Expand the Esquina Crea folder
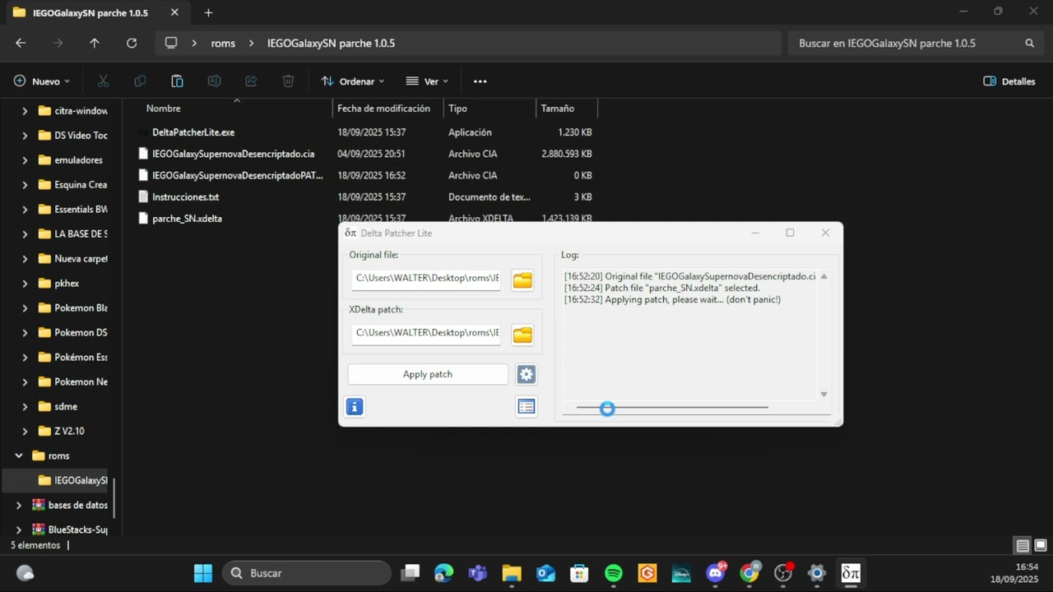Viewport: 1053px width, 592px height. [x=25, y=185]
